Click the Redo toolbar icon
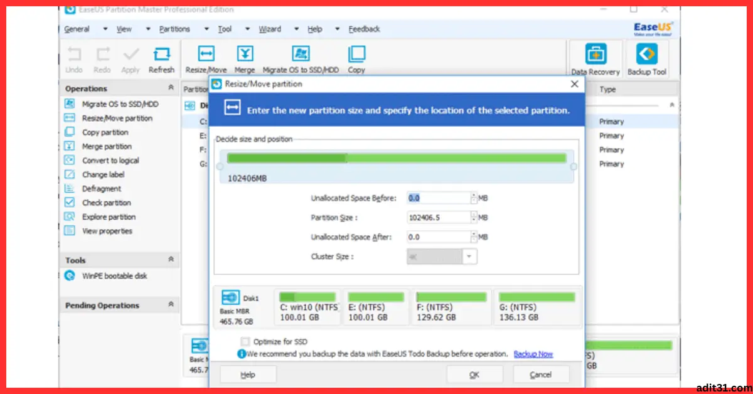This screenshot has height=394, width=753. click(102, 55)
